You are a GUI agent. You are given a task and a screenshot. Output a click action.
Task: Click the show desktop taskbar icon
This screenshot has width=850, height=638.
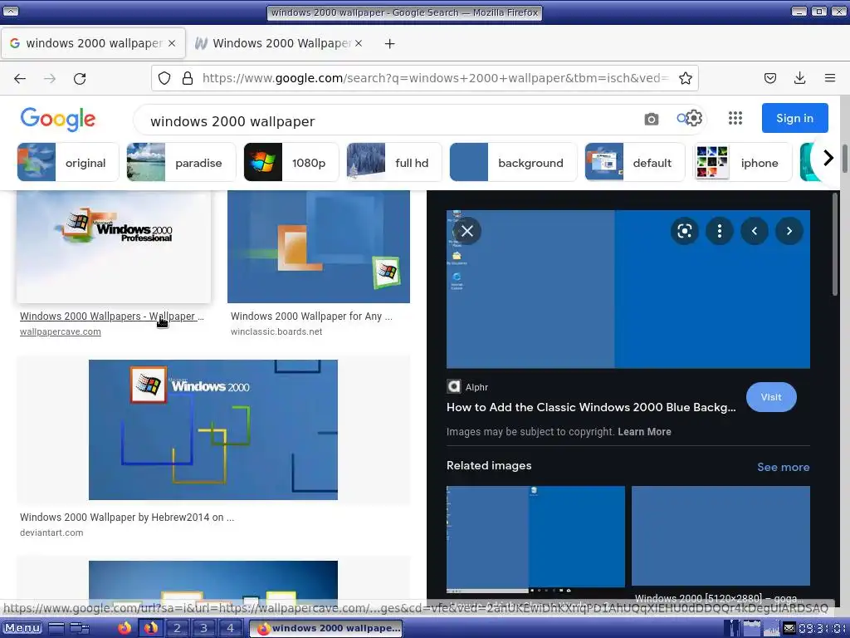pos(56,628)
